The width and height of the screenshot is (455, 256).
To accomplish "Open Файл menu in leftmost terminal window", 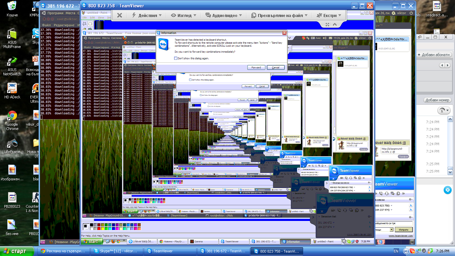I will [46, 25].
